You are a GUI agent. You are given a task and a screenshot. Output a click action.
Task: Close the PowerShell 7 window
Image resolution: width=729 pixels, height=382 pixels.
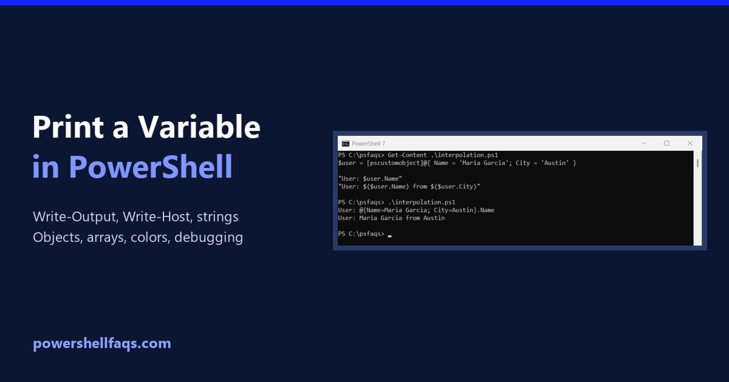690,144
